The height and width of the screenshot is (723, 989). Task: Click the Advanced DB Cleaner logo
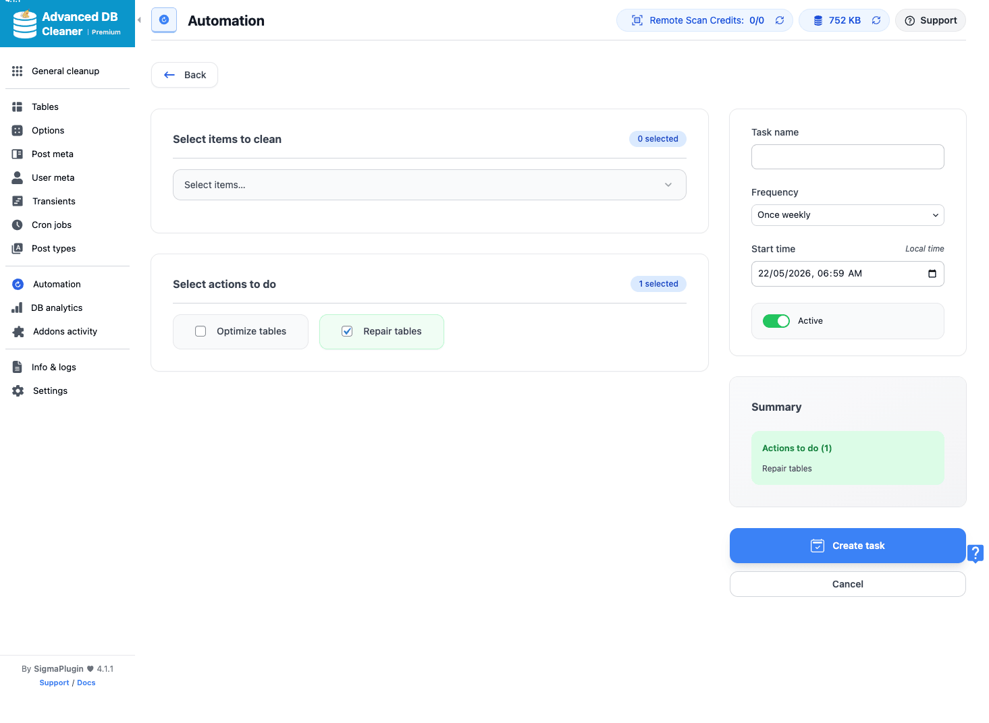(x=67, y=24)
